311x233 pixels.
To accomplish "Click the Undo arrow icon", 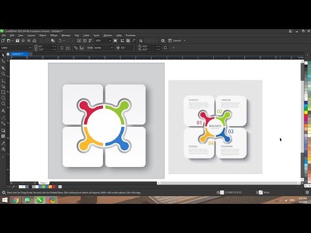I will click(x=60, y=41).
